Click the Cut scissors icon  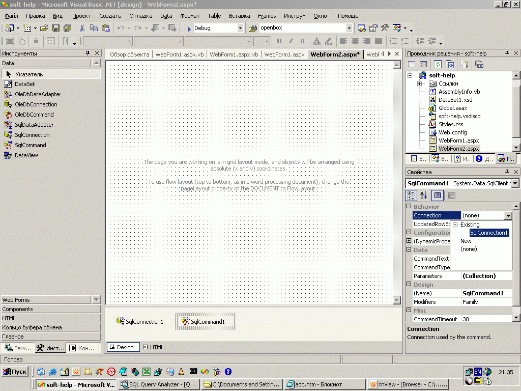82,28
